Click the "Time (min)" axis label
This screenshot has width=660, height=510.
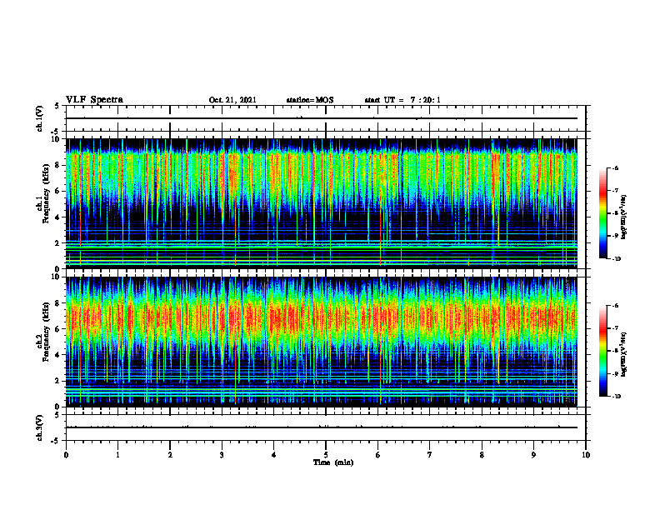click(x=333, y=462)
